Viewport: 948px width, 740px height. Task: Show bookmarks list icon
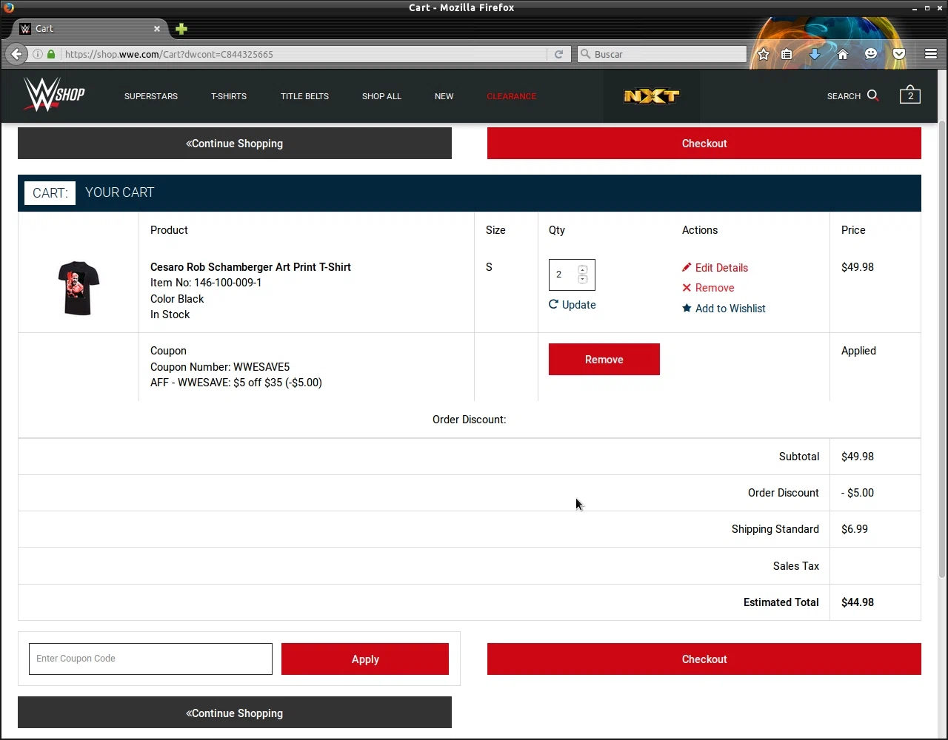click(787, 54)
